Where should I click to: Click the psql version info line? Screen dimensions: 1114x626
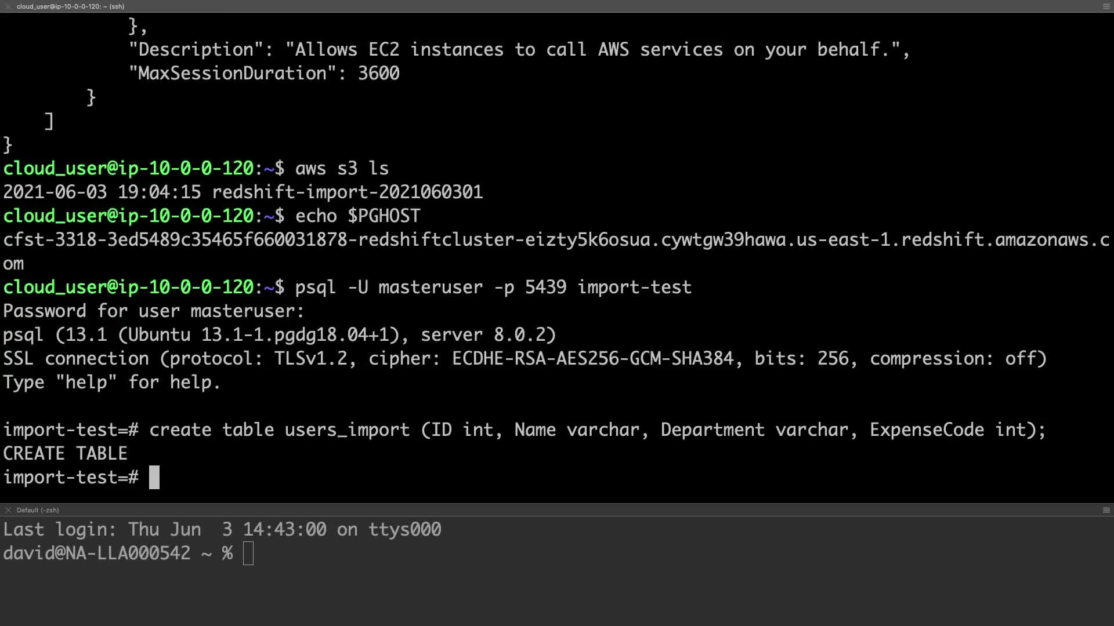[279, 335]
